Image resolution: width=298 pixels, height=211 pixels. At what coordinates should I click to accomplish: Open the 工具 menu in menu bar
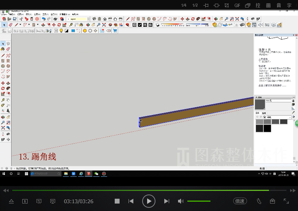coord(45,14)
